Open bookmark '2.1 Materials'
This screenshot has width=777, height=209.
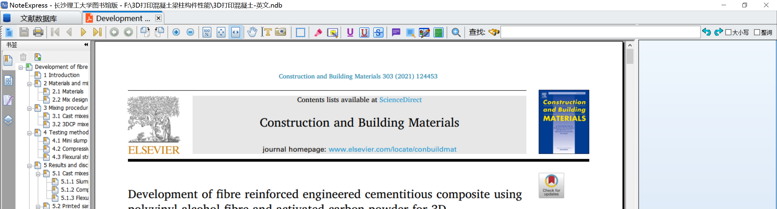[x=68, y=91]
